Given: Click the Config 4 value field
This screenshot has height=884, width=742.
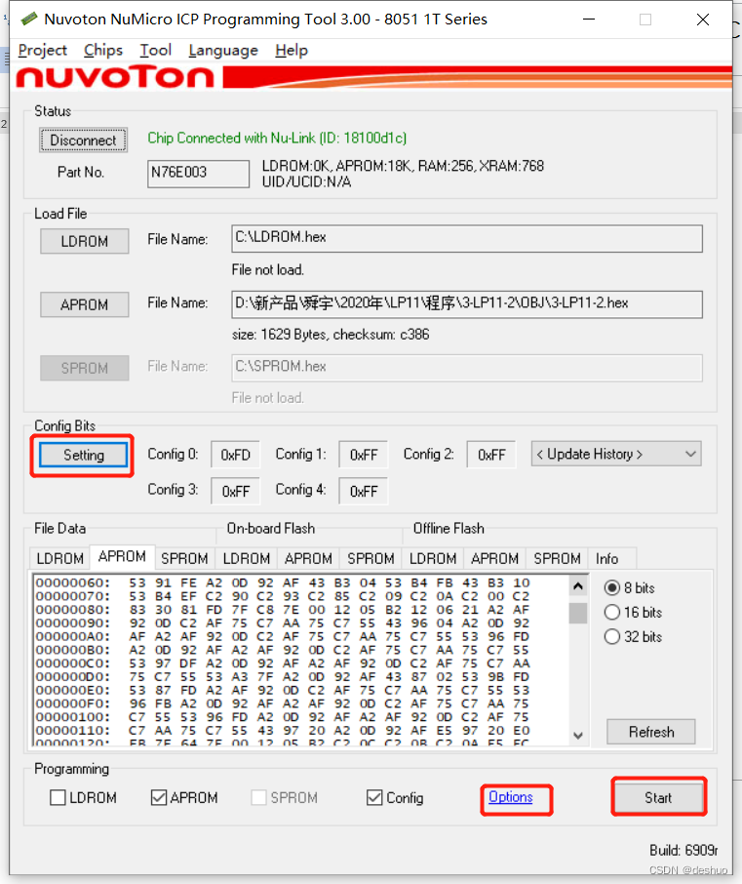Looking at the screenshot, I should tap(364, 491).
